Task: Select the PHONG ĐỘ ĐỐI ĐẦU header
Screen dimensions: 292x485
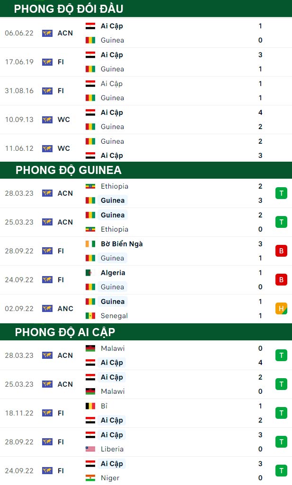Action: 146,9
